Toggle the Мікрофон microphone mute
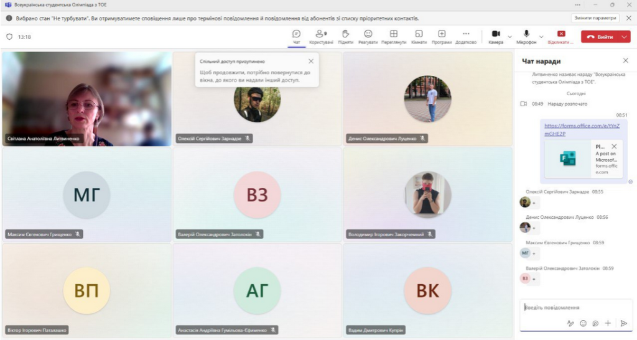Screen dimensions: 637x340 pos(526,37)
